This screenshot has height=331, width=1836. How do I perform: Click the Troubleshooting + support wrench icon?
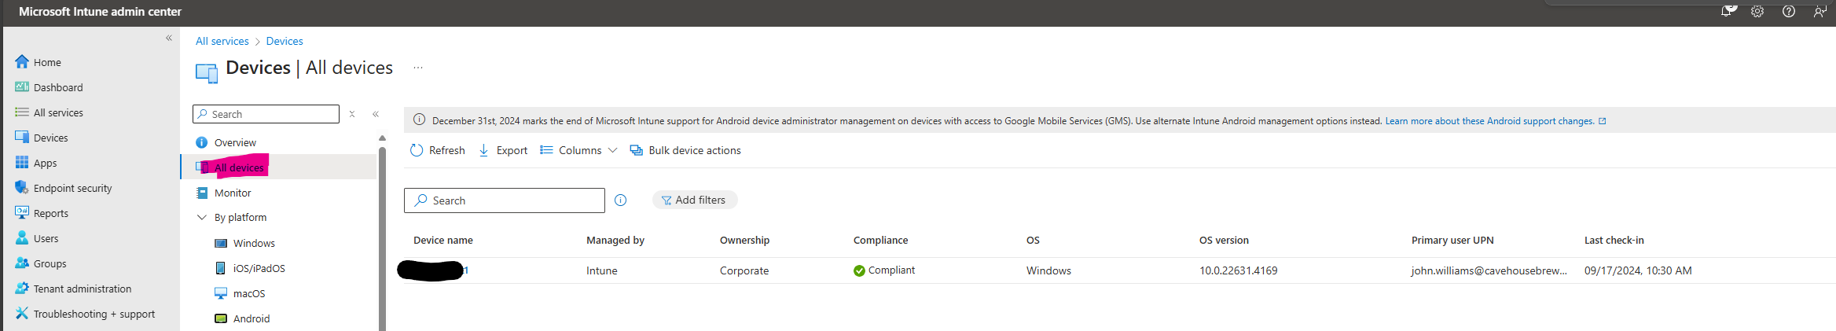click(22, 314)
